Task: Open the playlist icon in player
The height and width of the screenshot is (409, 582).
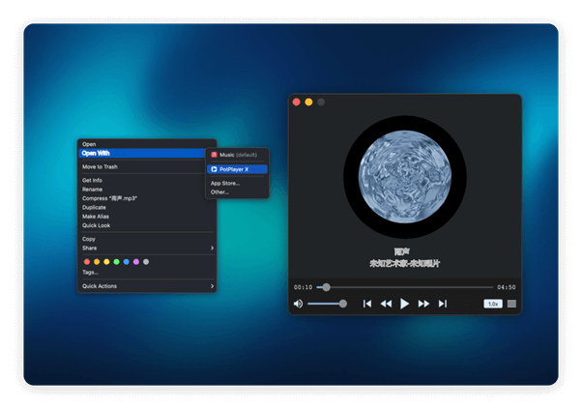Action: point(511,304)
